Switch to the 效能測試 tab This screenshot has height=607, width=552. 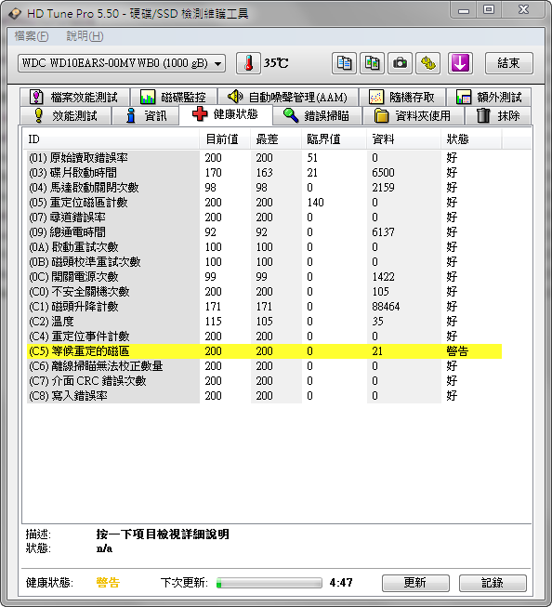(66, 115)
